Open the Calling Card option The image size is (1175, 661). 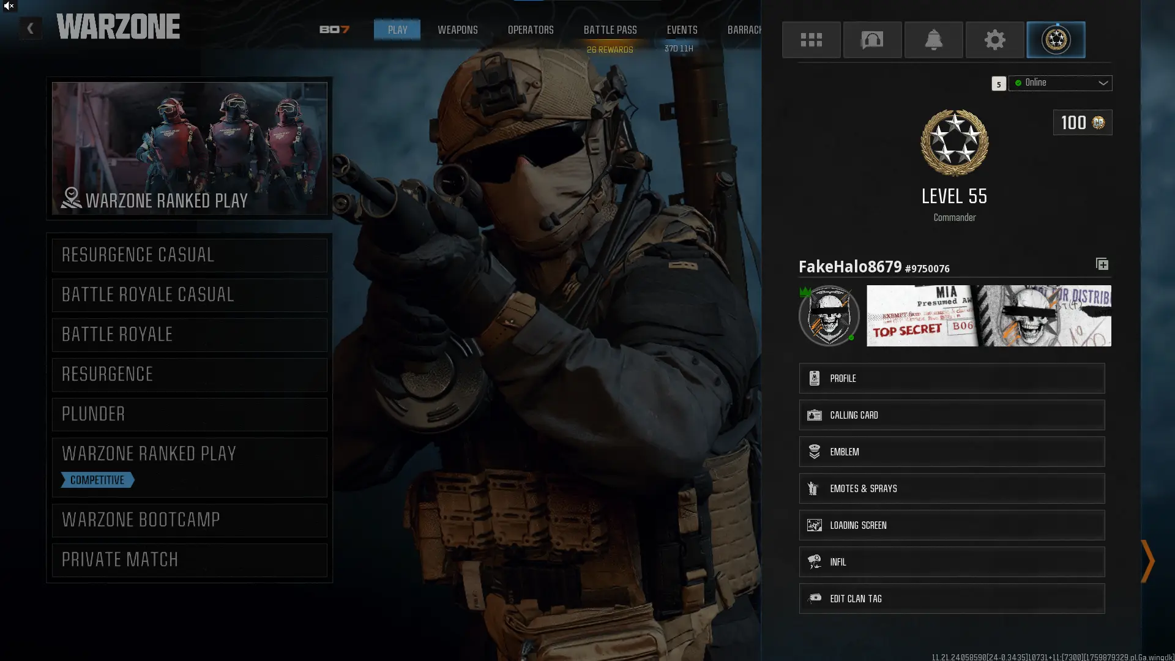click(x=951, y=415)
